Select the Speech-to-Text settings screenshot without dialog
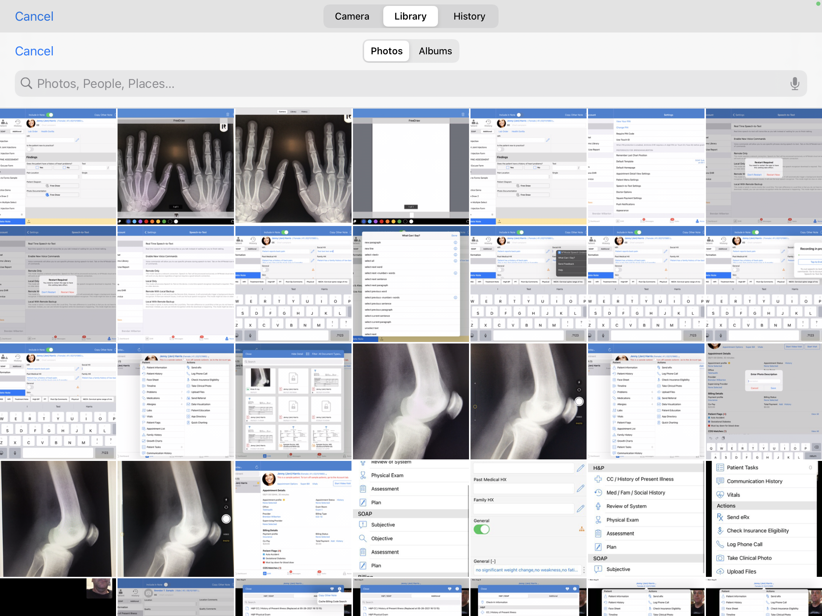Viewport: 822px width, 616px height. (x=176, y=284)
